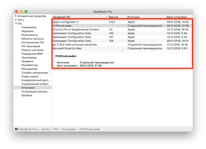Select Gatekeeper Configuration Data version 157
This screenshot has width=206, height=149.
pyautogui.click(x=122, y=37)
